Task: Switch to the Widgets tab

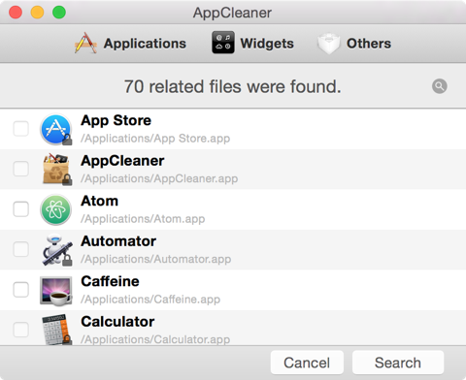Action: [252, 43]
